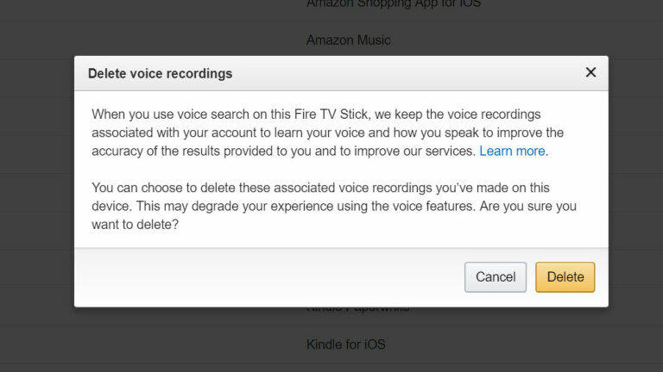Choose Amazon Shopping App for iOS entry

(x=394, y=3)
